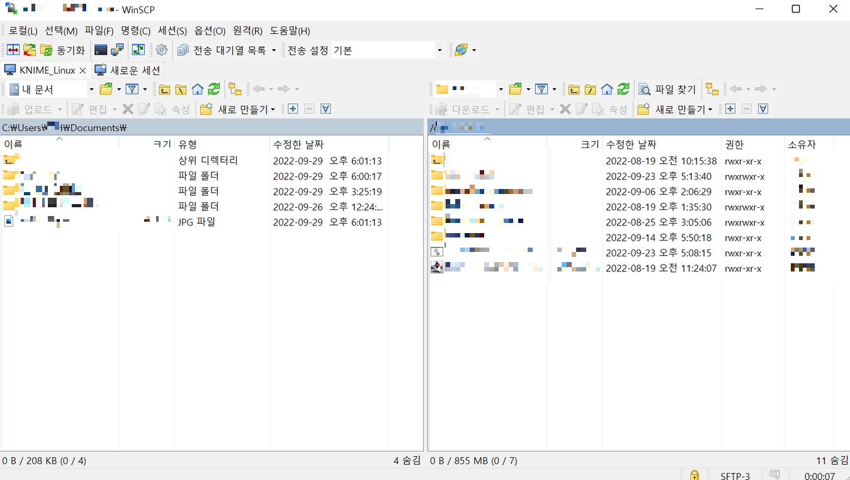Click local Select Files plus icon
850x480 pixels.
(293, 109)
